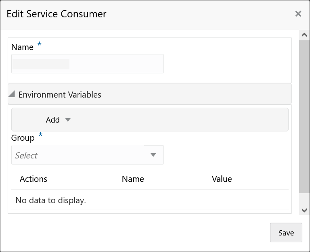Click the scroll down arrow
Screen dimensions: 310x252
coord(304,210)
